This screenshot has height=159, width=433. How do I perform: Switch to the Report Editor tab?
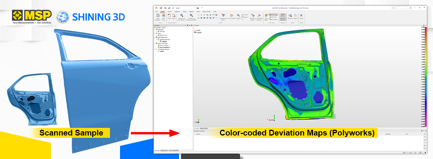click(x=203, y=128)
